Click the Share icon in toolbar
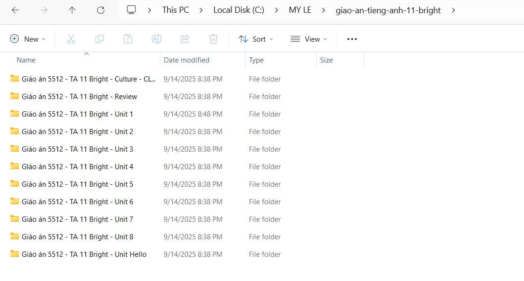 click(x=185, y=39)
